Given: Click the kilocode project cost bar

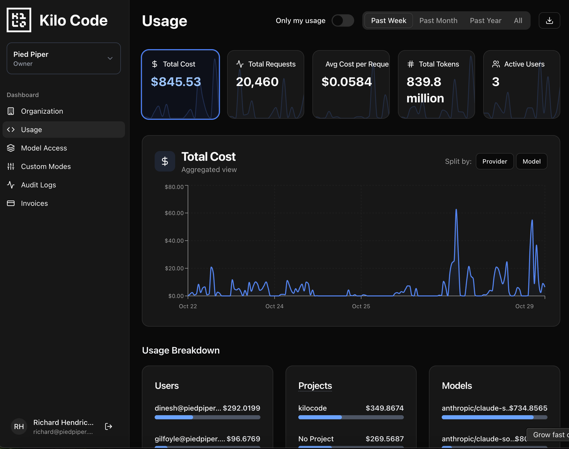Looking at the screenshot, I should pyautogui.click(x=351, y=417).
